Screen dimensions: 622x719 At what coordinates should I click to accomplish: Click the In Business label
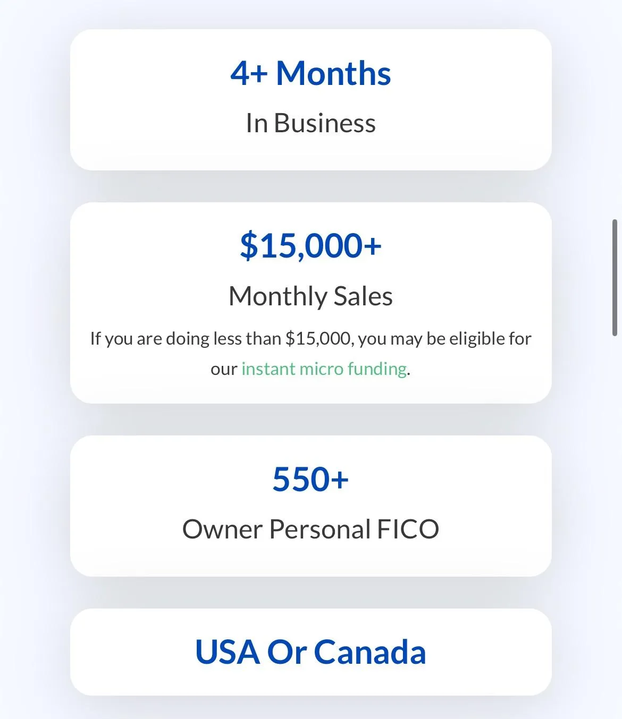(311, 123)
